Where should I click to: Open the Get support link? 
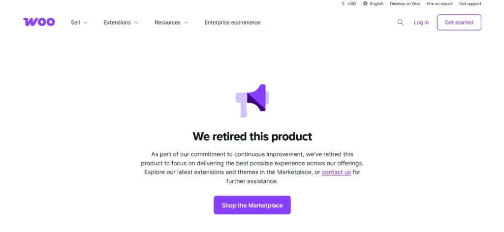pos(470,4)
